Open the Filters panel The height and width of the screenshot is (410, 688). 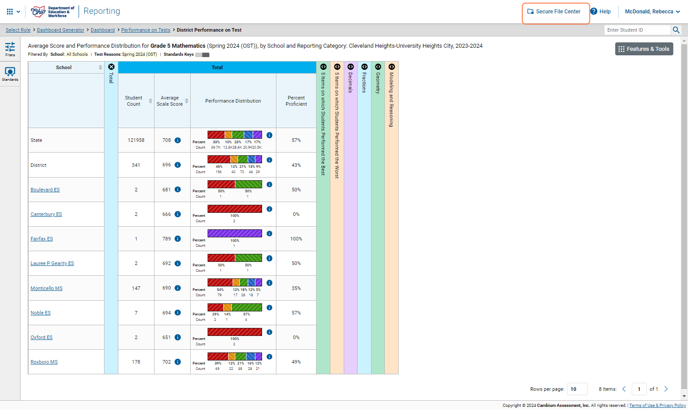10,49
